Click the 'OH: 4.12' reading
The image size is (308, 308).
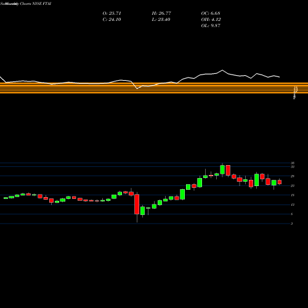click(211, 20)
